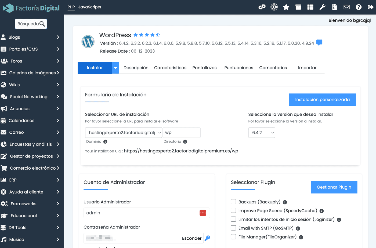
Task: Click the WordPress logo image
Action: (x=88, y=42)
